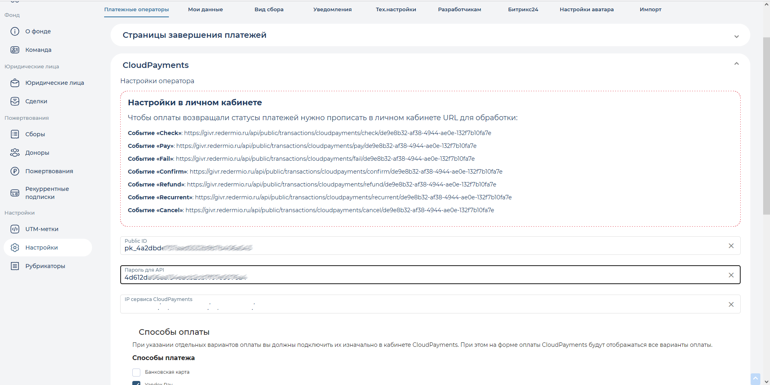770x385 pixels.
Task: Click the scroll-to-top arrow button
Action: tap(756, 379)
